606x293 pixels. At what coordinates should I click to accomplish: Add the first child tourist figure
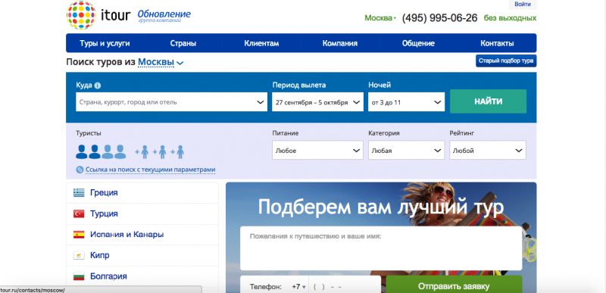tap(142, 152)
